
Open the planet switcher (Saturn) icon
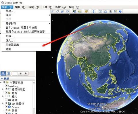tap(87, 11)
